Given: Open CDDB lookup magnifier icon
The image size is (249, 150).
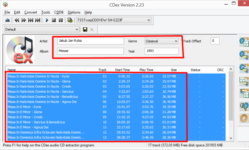Looking at the screenshot, I should 244,106.
